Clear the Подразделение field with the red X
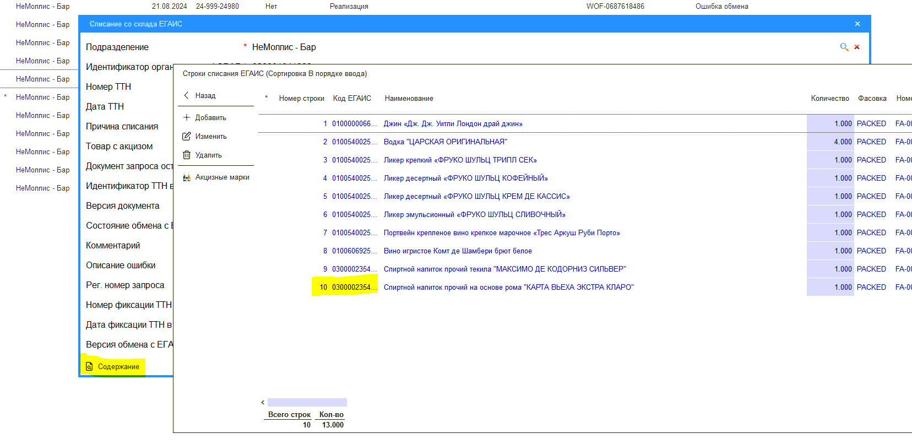The width and height of the screenshot is (912, 444). (857, 47)
